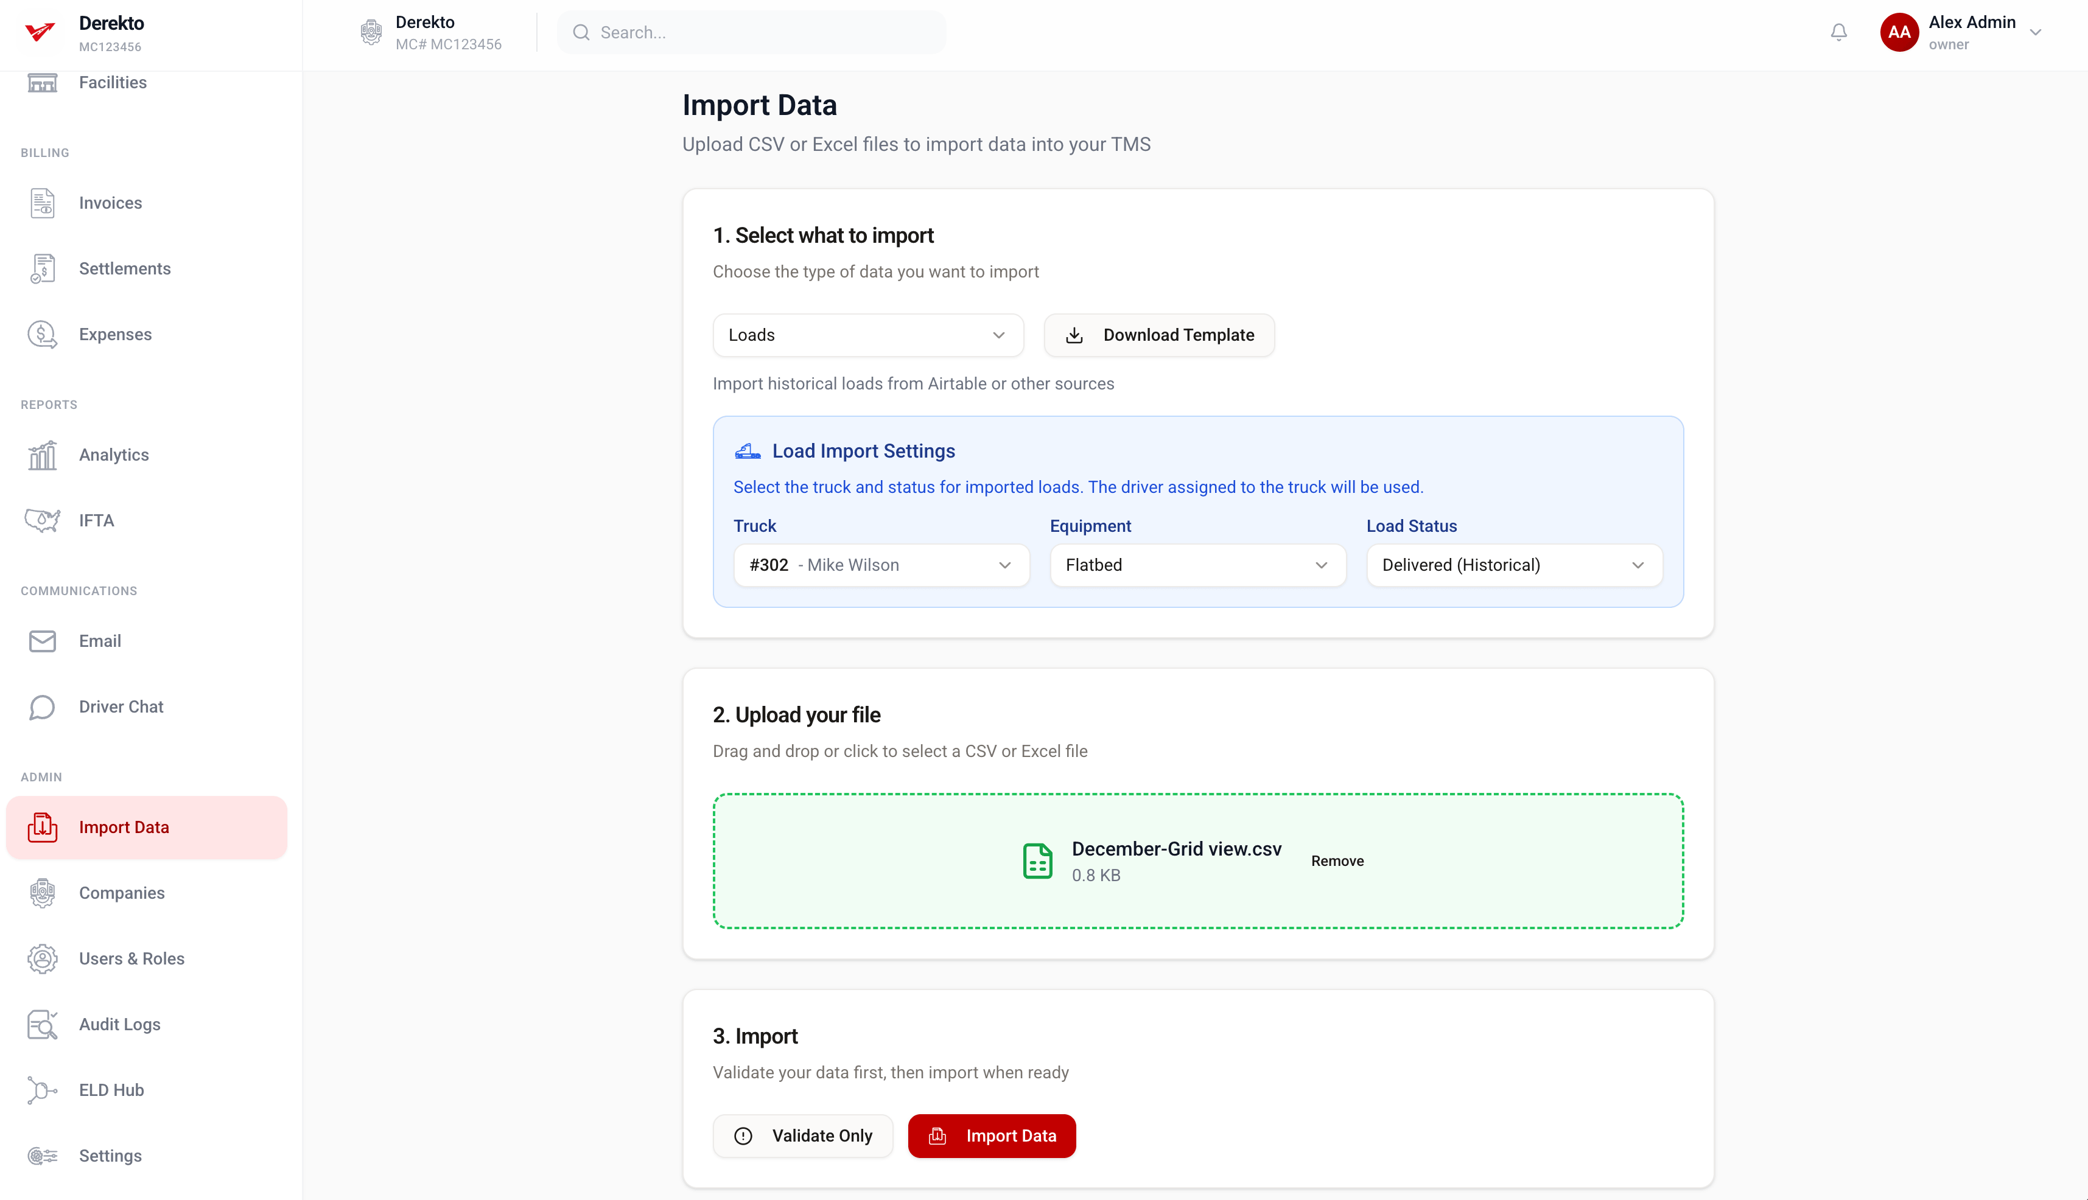Image resolution: width=2088 pixels, height=1200 pixels.
Task: Open IFTA report page
Action: click(96, 521)
